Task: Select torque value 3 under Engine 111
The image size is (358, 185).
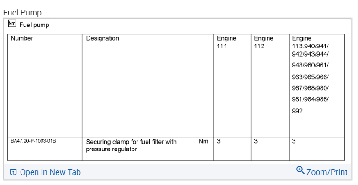Action: [219, 141]
